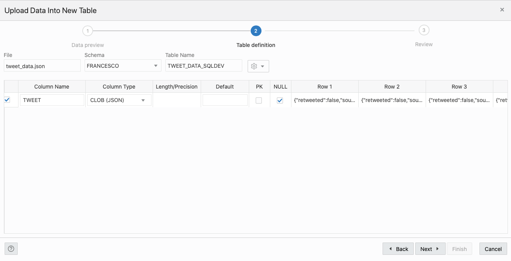
Task: Click the Back button
Action: tap(398, 249)
